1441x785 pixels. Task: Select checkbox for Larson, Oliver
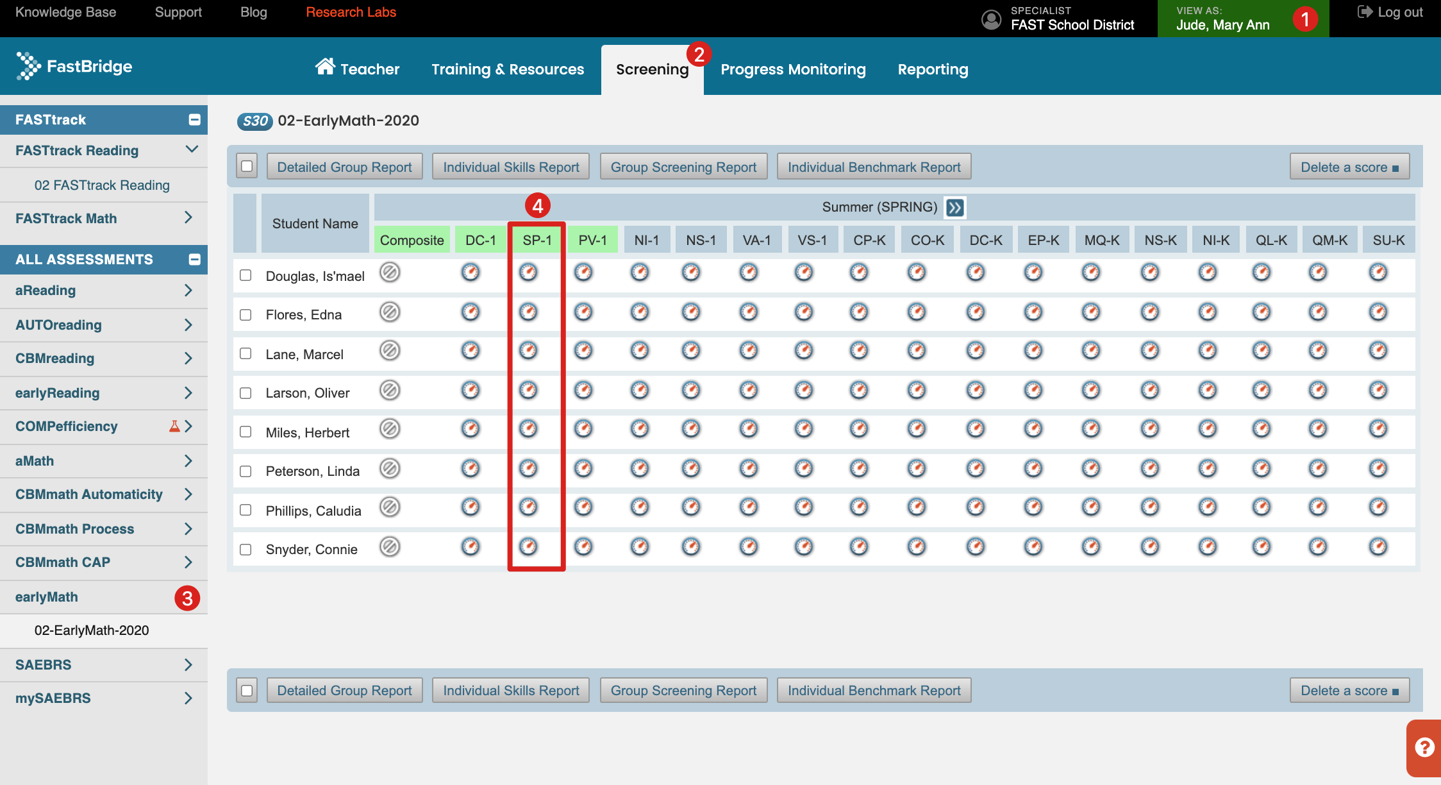(x=246, y=393)
